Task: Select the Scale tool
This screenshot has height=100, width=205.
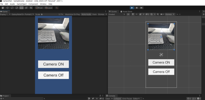Action: click(17, 8)
